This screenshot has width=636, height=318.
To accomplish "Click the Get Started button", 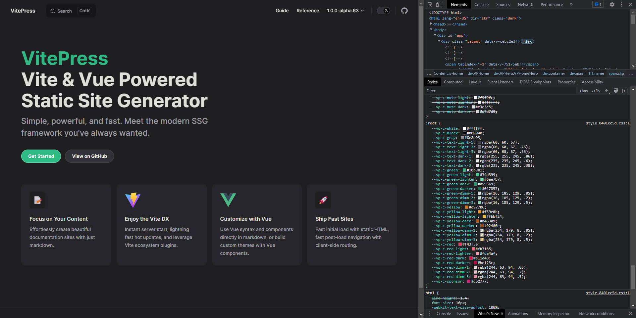I will (41, 156).
